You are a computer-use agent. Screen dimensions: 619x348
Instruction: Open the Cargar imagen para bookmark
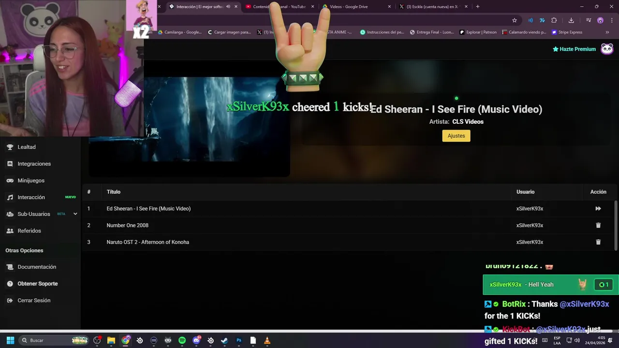[x=229, y=32]
